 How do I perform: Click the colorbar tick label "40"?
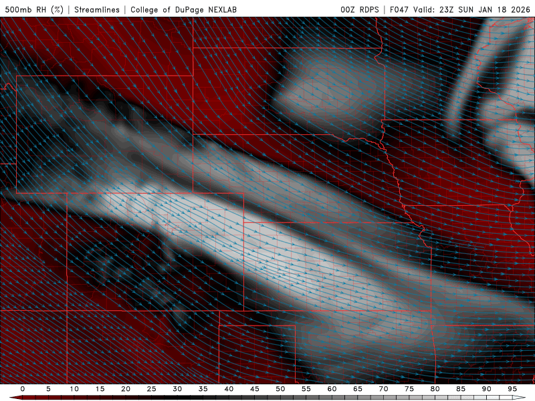(229, 389)
